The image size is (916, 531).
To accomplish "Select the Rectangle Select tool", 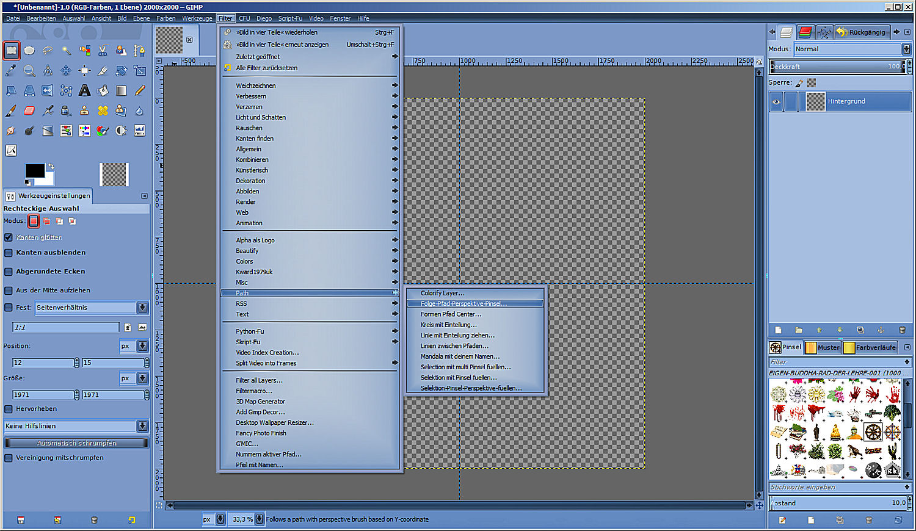I will point(11,51).
